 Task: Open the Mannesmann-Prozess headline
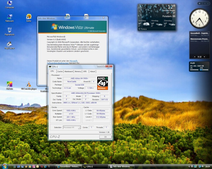click(x=200, y=39)
